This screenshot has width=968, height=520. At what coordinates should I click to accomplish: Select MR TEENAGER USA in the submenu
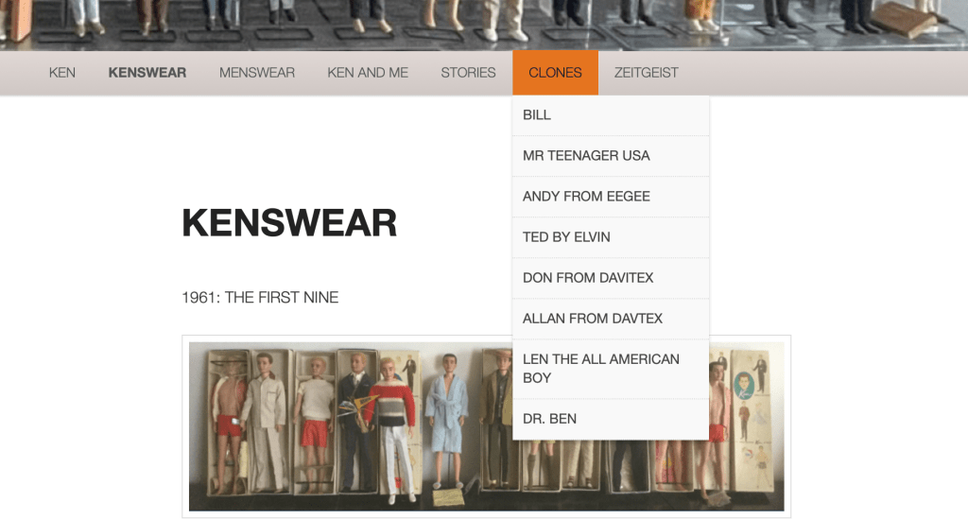tap(586, 156)
